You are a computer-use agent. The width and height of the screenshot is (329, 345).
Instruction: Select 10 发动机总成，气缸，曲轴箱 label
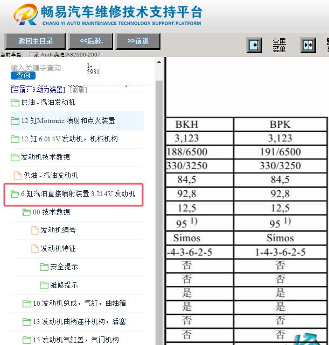click(x=79, y=303)
